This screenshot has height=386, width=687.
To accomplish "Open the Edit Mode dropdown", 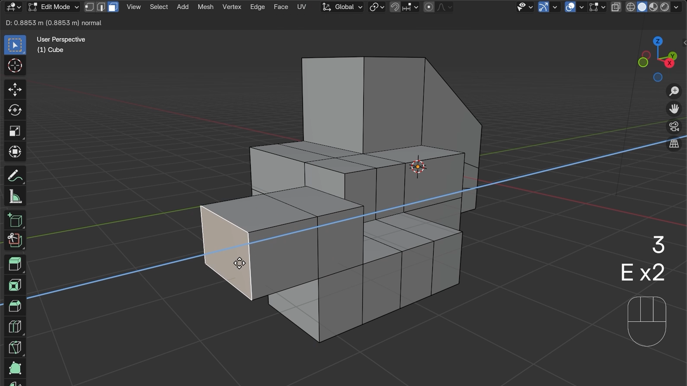I will click(53, 7).
